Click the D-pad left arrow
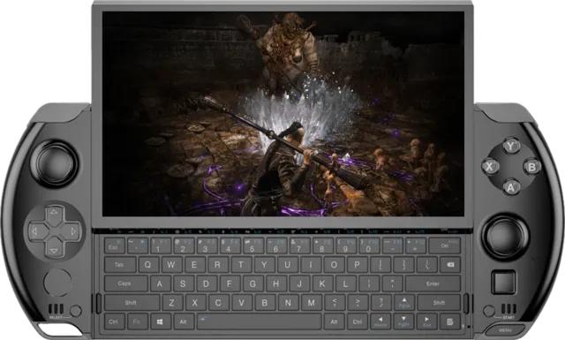Viewport: 565px width, 340px height. click(x=34, y=231)
